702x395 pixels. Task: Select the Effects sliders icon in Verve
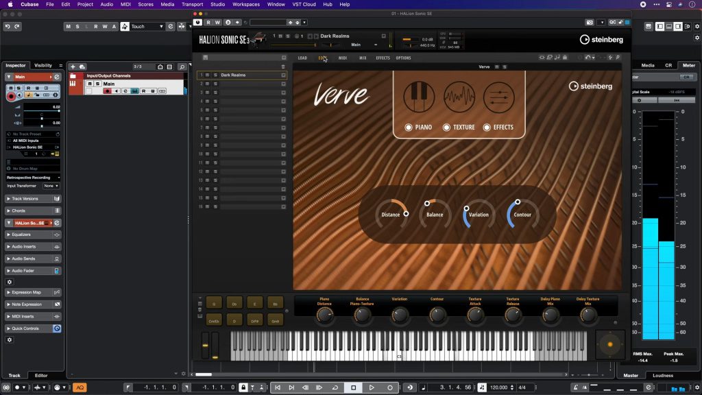point(498,97)
